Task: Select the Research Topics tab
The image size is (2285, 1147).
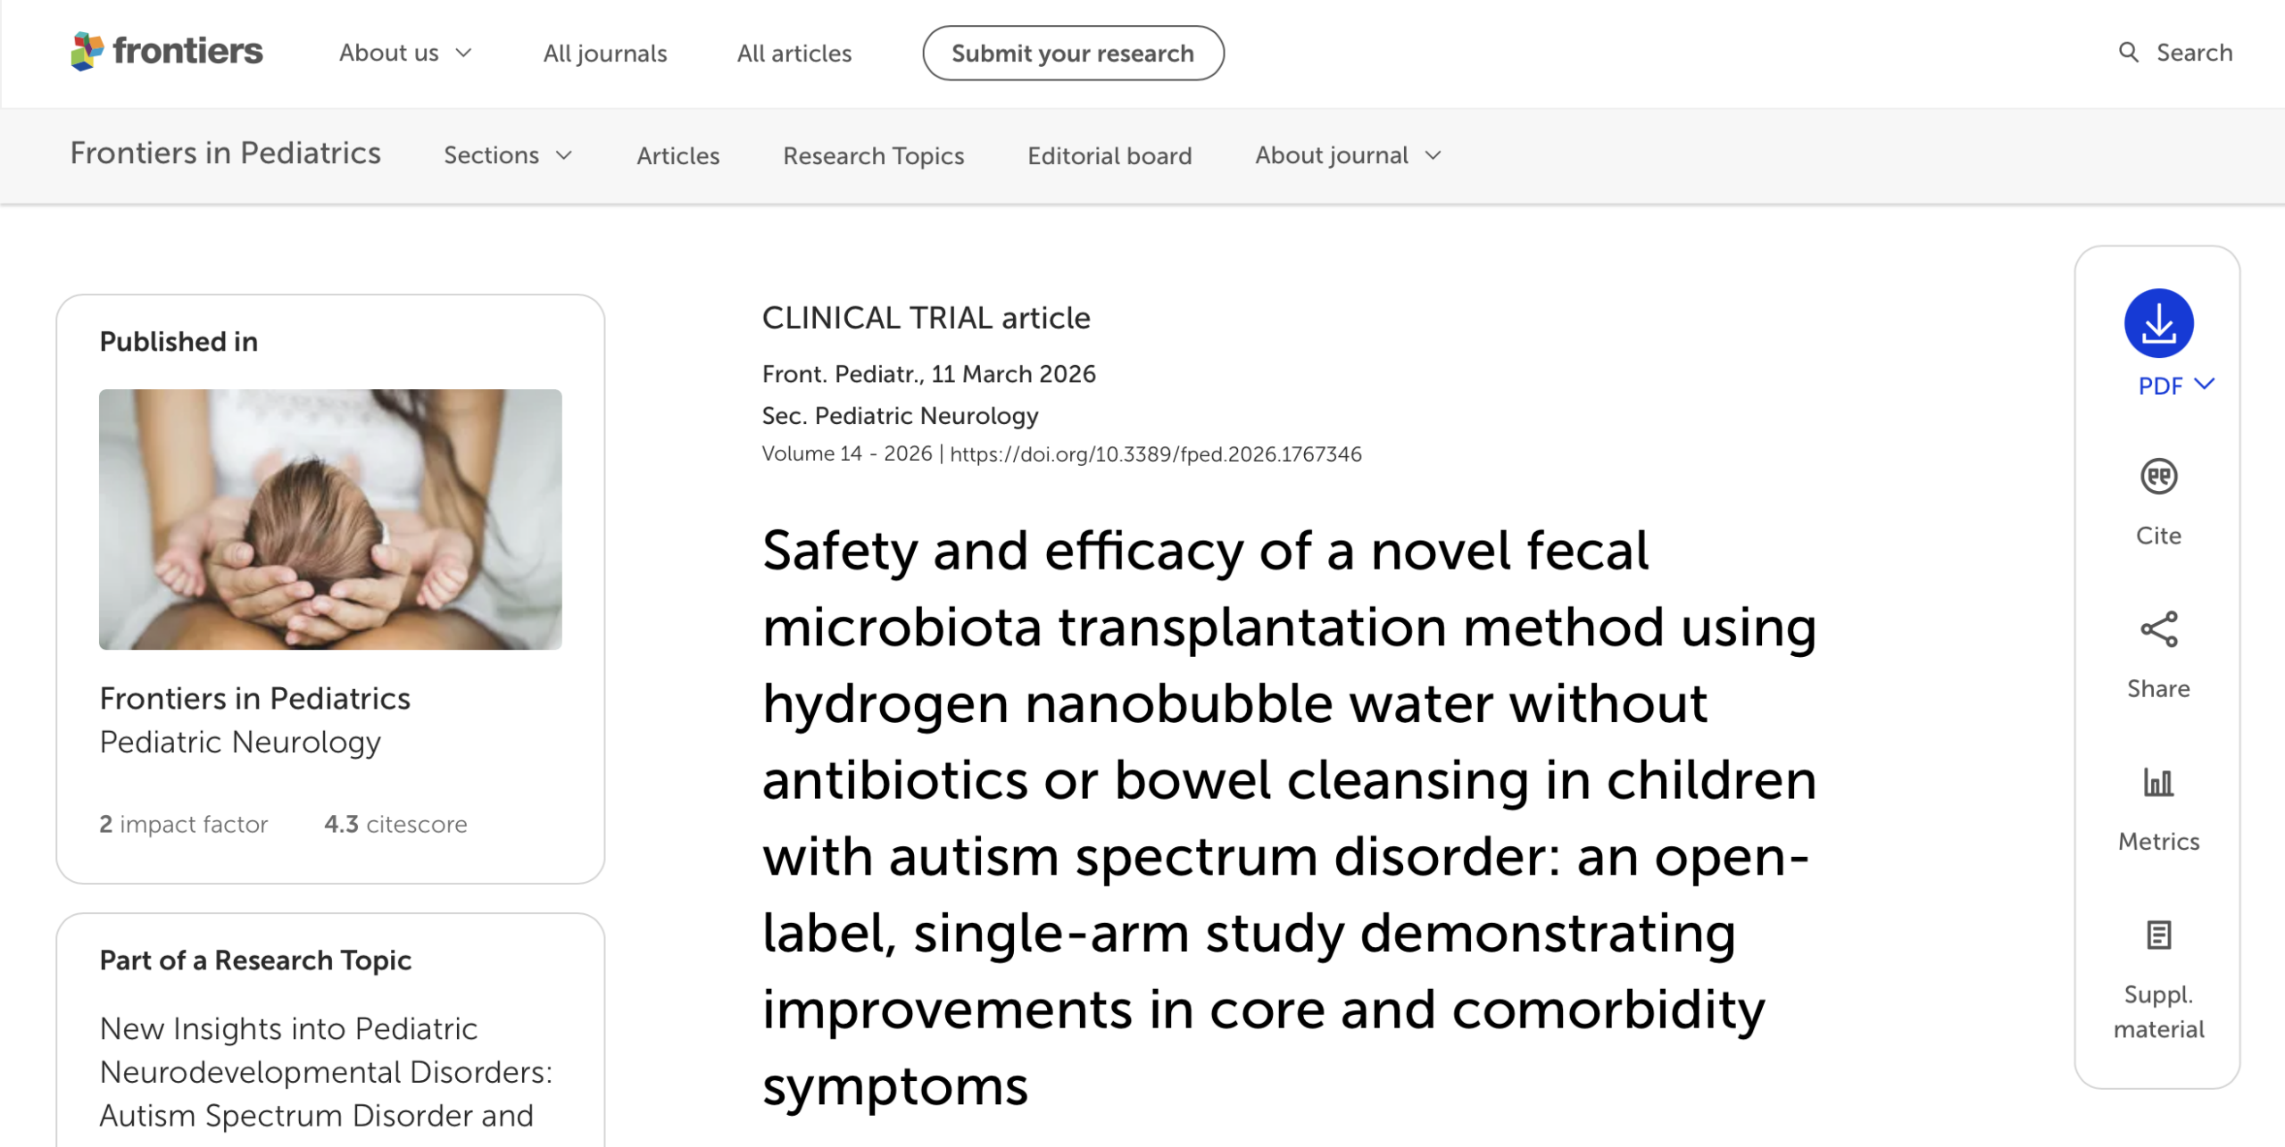Action: click(x=873, y=155)
